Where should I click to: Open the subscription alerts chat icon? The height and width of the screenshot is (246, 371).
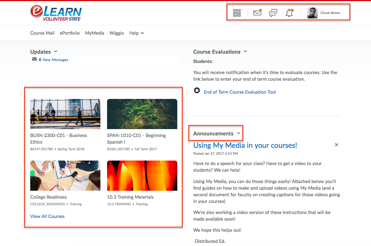click(273, 13)
